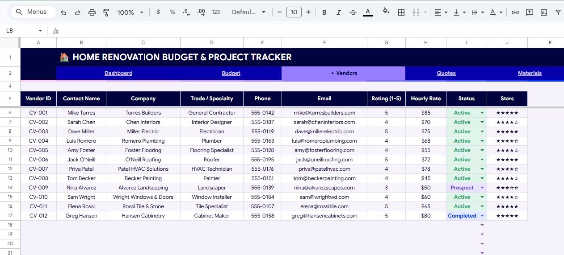Toggle Bold formatting

(324, 12)
